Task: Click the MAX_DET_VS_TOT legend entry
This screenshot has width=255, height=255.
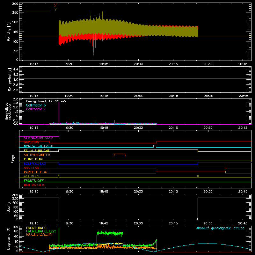Action: (x=40, y=234)
